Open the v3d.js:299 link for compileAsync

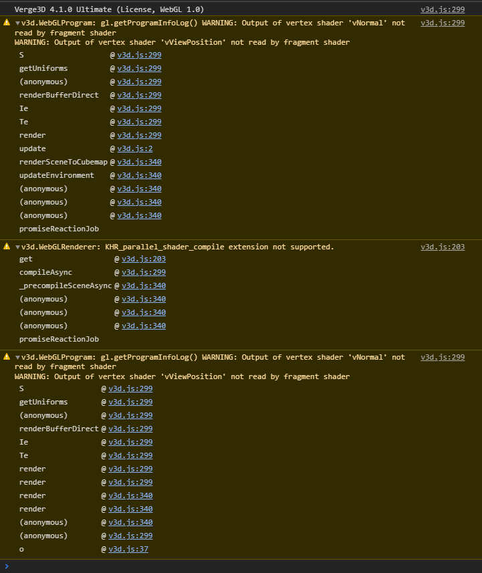[x=144, y=273]
